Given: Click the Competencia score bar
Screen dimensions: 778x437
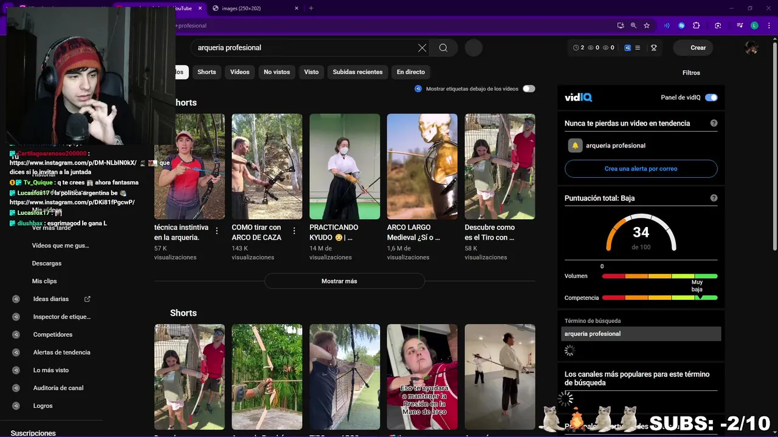Looking at the screenshot, I should pos(659,298).
